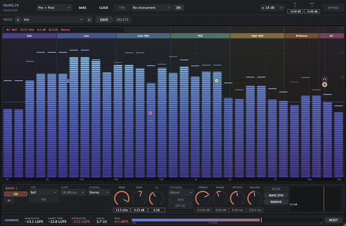Click IN gain value field
346x226 pixels.
click(x=295, y=11)
